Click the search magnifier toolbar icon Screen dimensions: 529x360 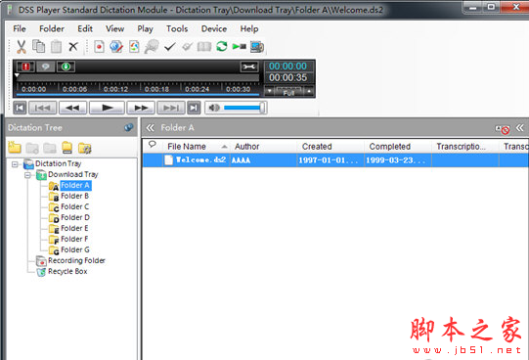point(152,47)
